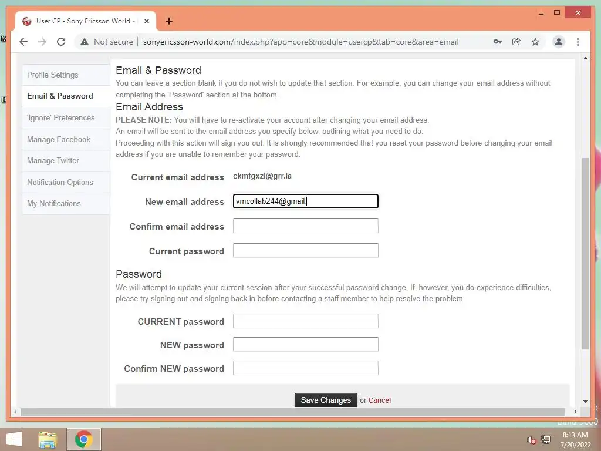The height and width of the screenshot is (451, 601).
Task: Click the Save Changes button
Action: (x=326, y=400)
